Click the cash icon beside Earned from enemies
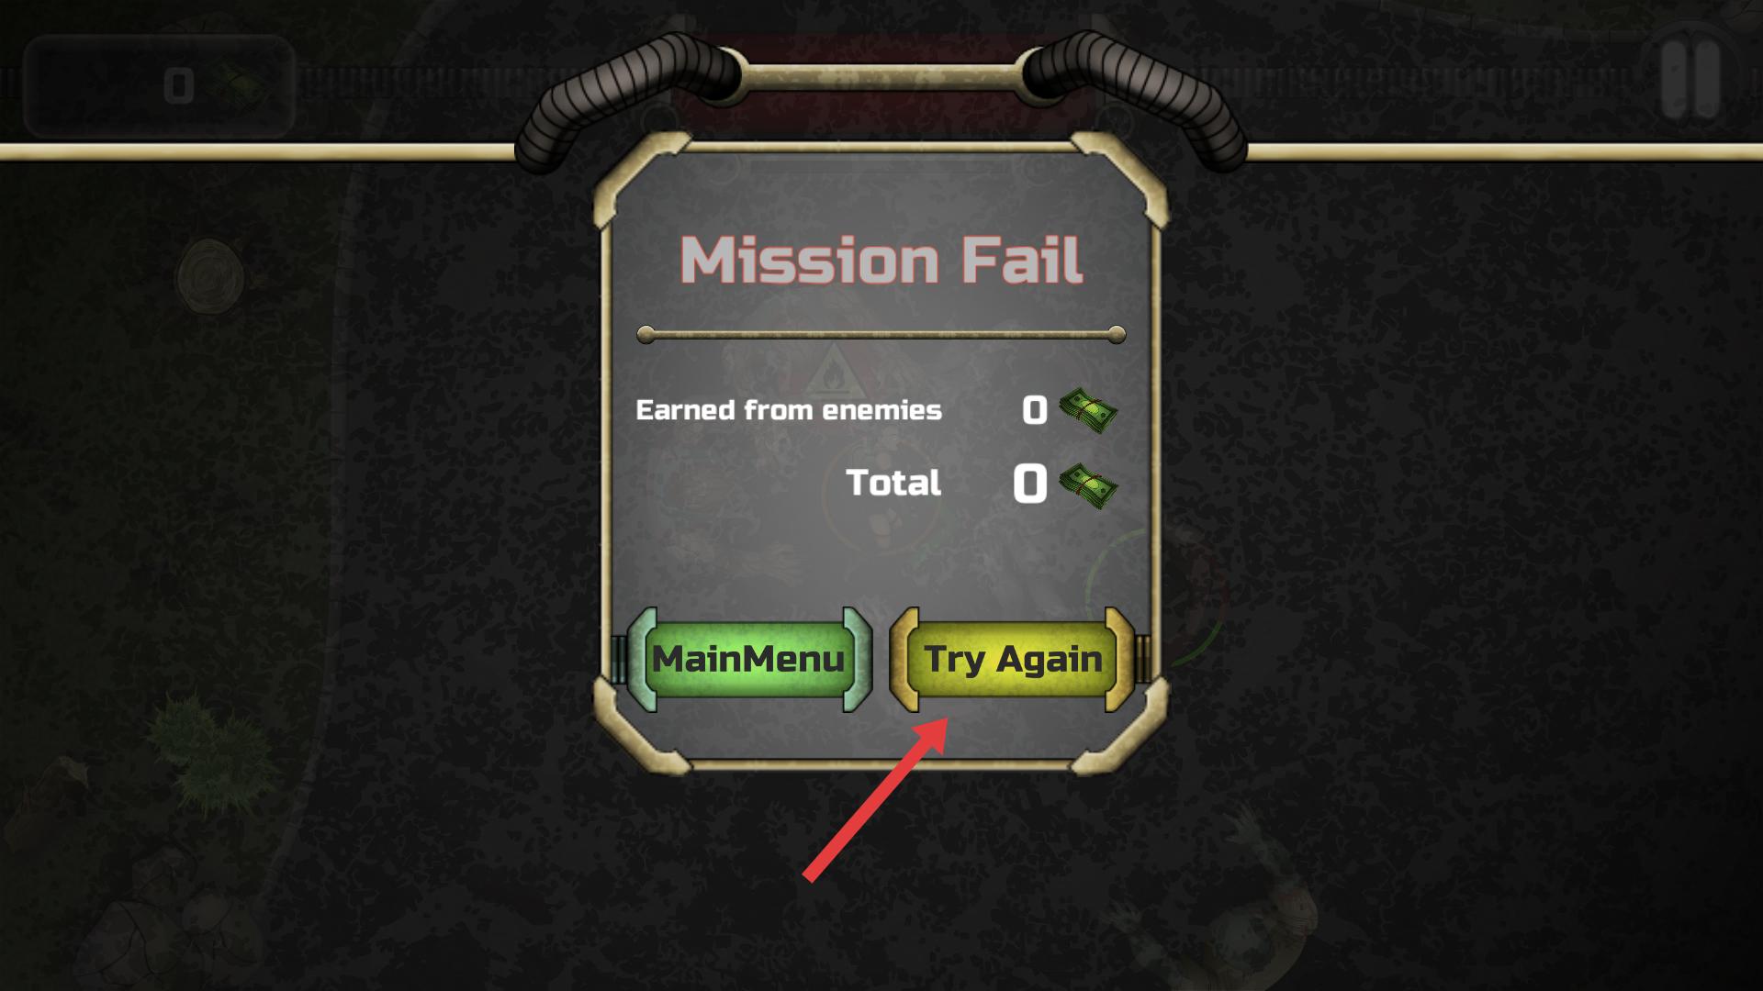 click(1088, 409)
